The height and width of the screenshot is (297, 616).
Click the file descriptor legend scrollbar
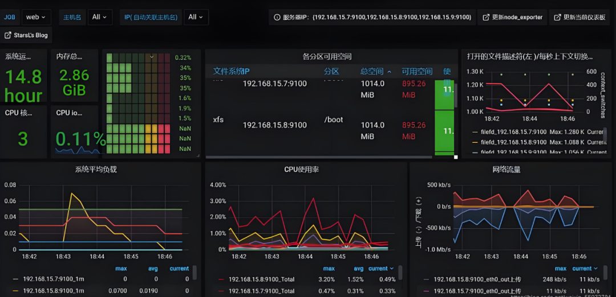[x=605, y=134]
